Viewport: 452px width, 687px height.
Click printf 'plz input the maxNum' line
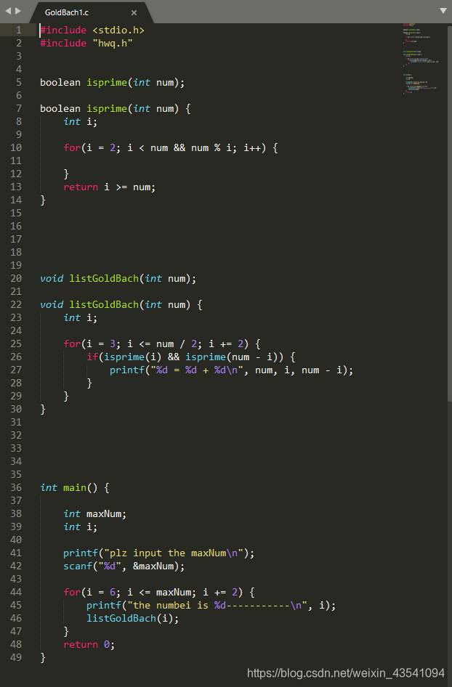point(158,553)
